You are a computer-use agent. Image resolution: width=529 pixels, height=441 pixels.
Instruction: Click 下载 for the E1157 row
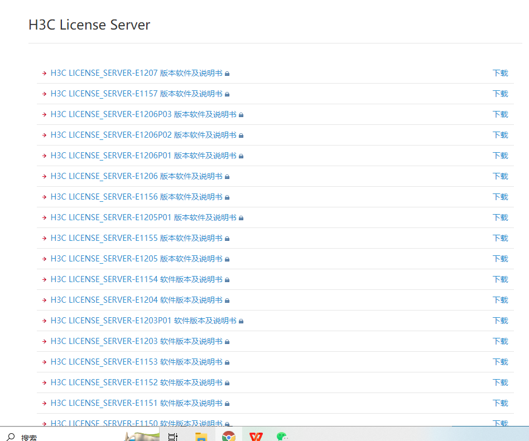click(501, 94)
